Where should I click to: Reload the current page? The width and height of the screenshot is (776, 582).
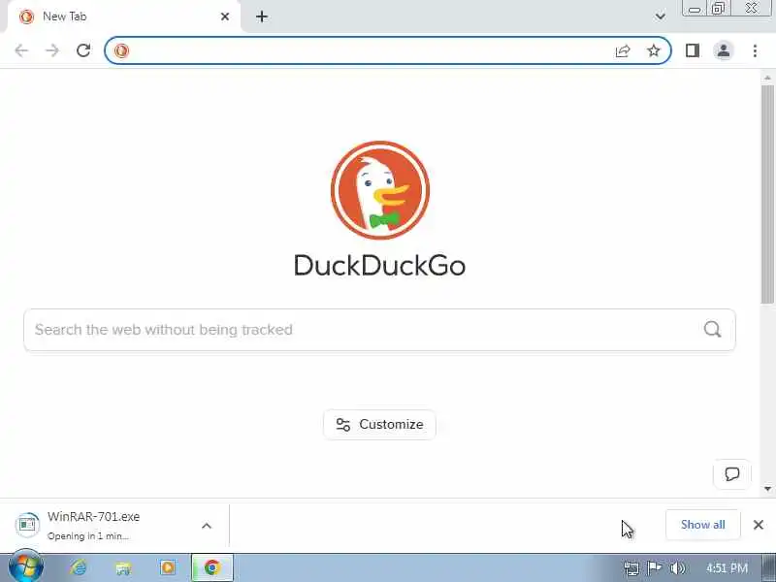(83, 50)
